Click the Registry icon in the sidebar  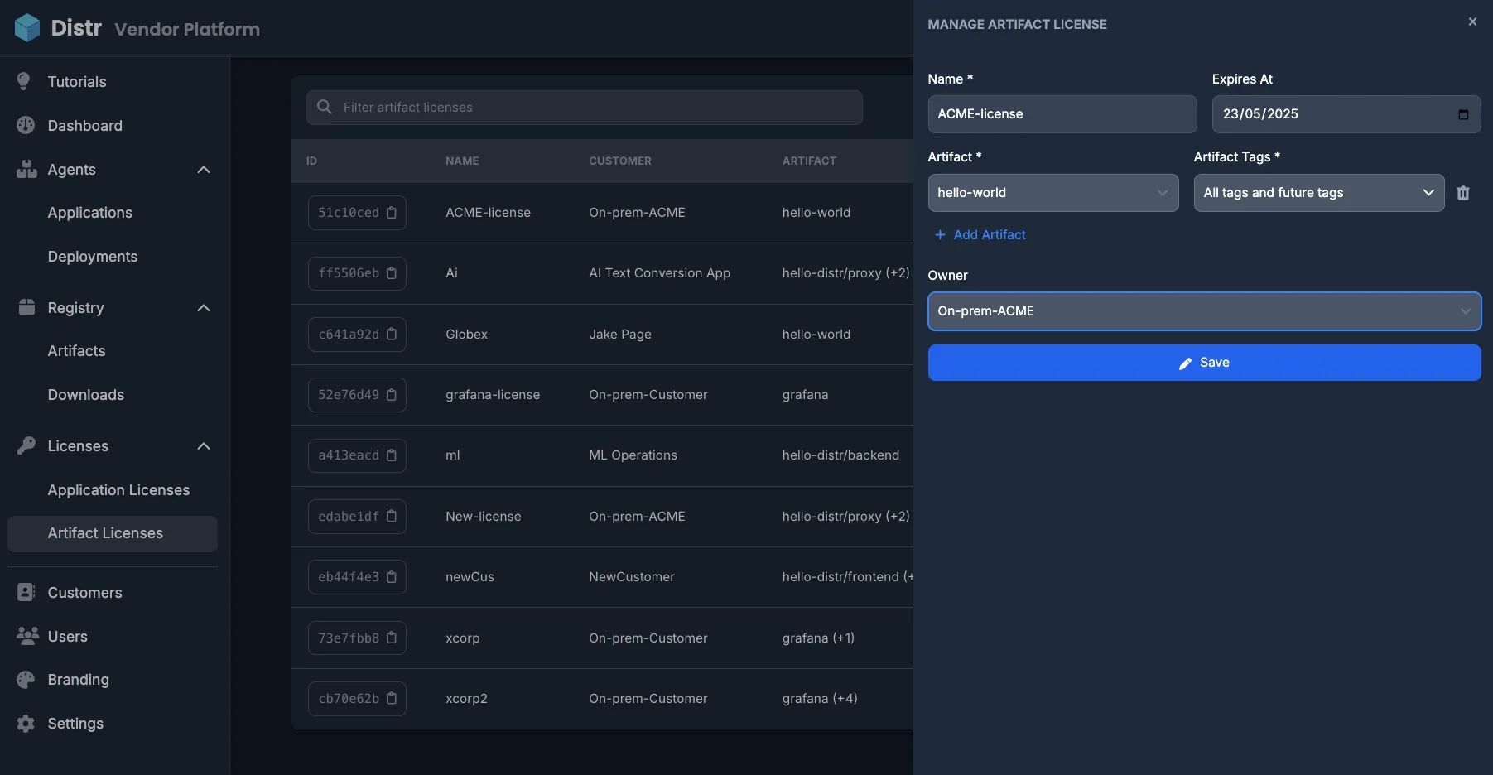[26, 307]
